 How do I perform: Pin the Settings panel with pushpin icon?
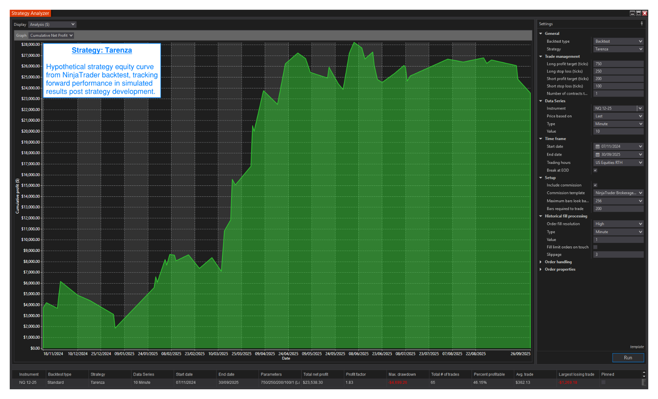[642, 24]
